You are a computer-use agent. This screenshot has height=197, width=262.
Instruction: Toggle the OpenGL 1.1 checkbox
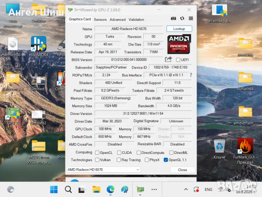pyautogui.click(x=165, y=160)
